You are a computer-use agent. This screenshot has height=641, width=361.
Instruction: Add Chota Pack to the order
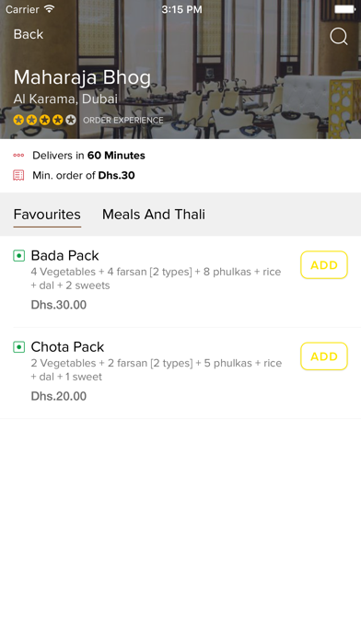[324, 356]
